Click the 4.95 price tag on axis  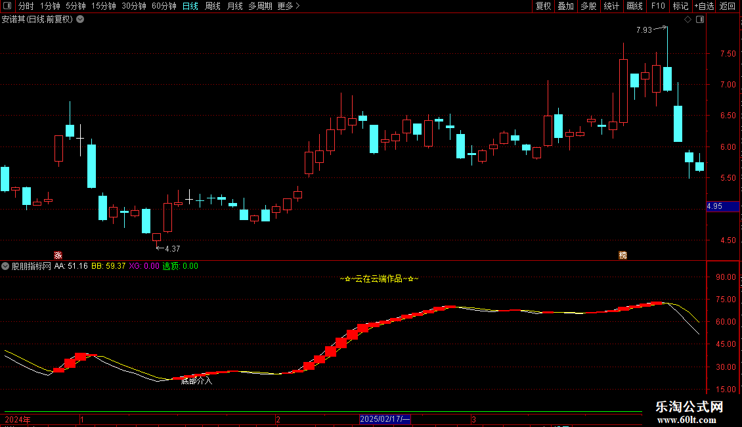pyautogui.click(x=722, y=206)
